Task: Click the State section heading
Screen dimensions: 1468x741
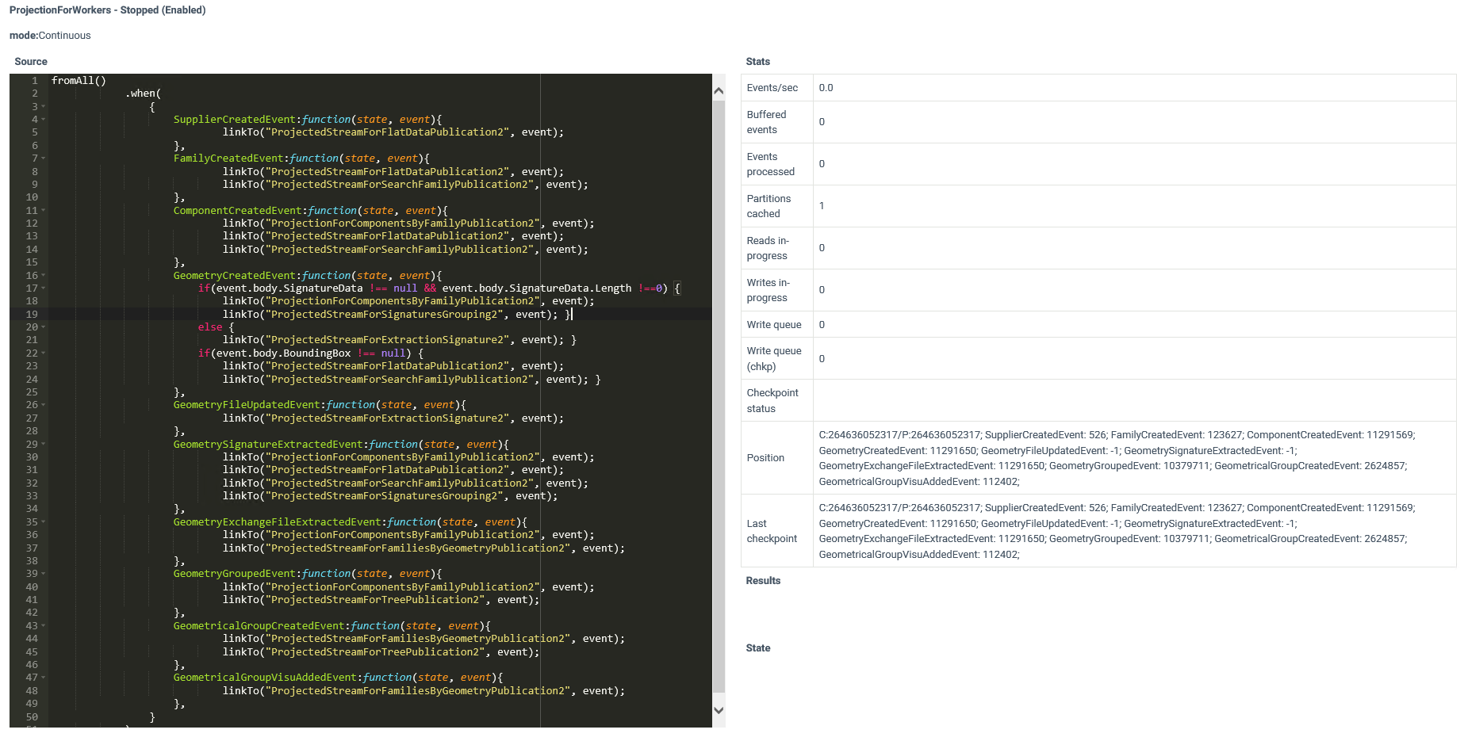Action: pos(758,648)
